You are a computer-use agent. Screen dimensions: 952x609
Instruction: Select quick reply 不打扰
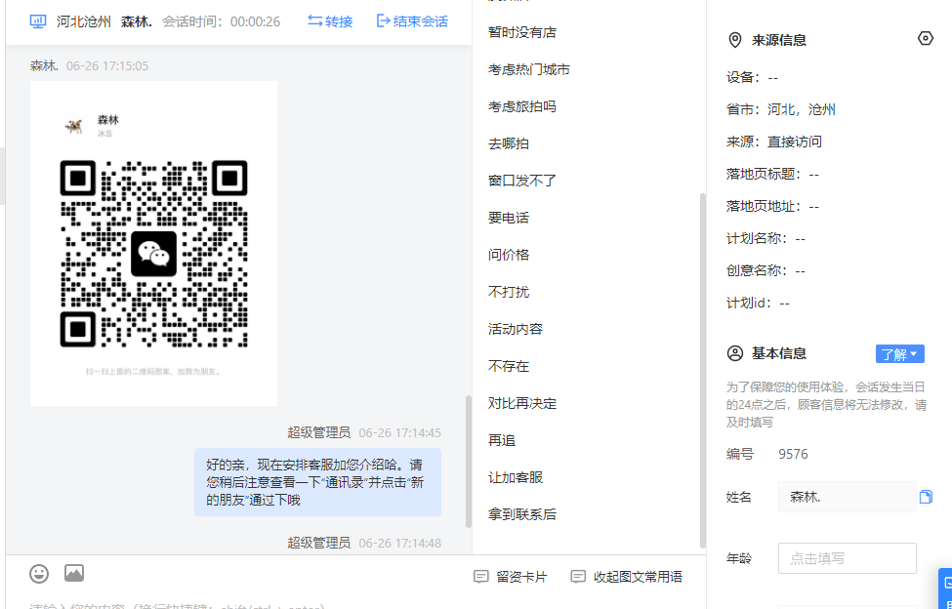509,292
